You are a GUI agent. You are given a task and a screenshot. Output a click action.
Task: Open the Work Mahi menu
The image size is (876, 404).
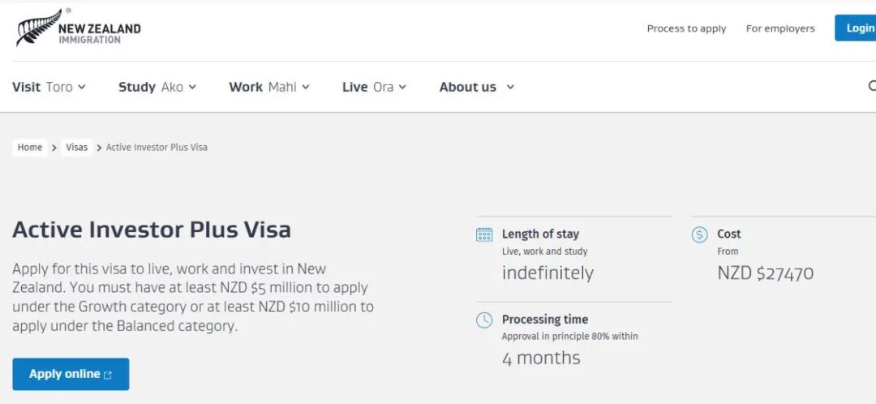[x=268, y=87]
